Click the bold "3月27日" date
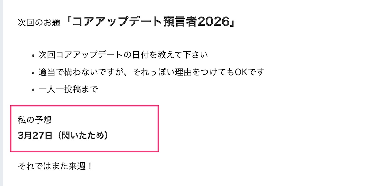 (x=35, y=136)
